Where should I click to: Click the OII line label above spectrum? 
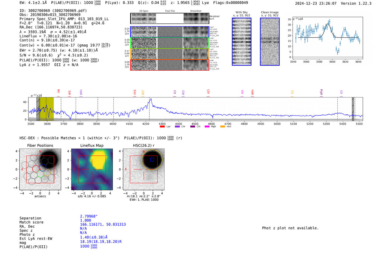tap(242, 92)
